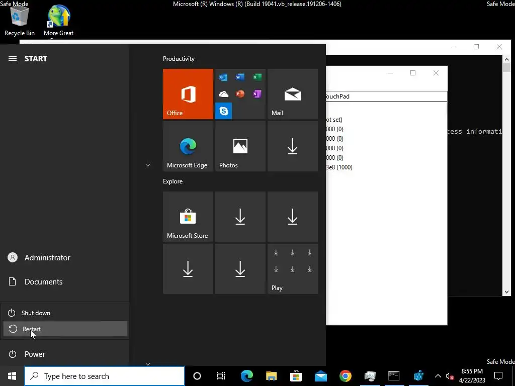Click the download tile beside Photos
This screenshot has width=515, height=386.
tap(293, 146)
